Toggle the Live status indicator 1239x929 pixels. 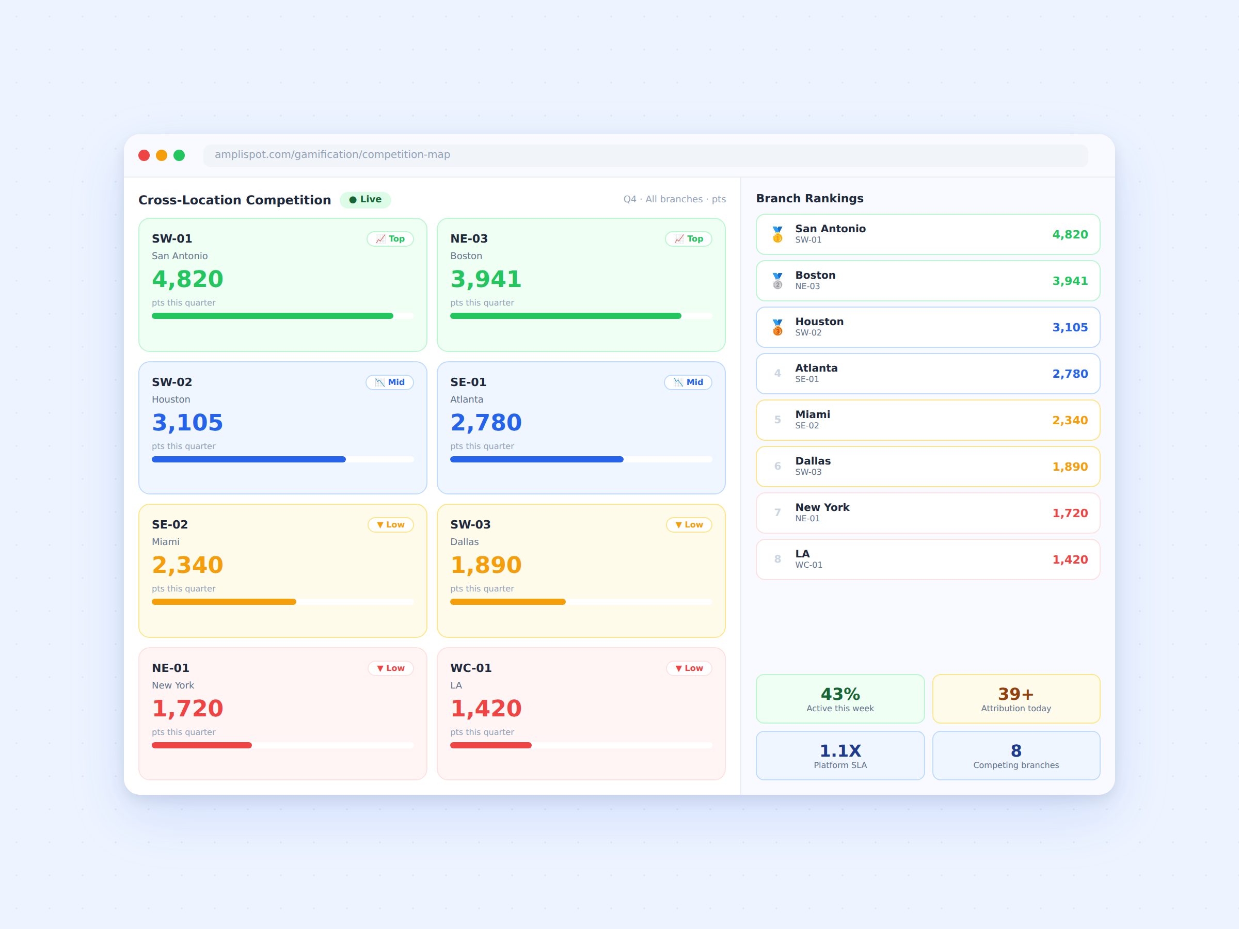pos(365,199)
